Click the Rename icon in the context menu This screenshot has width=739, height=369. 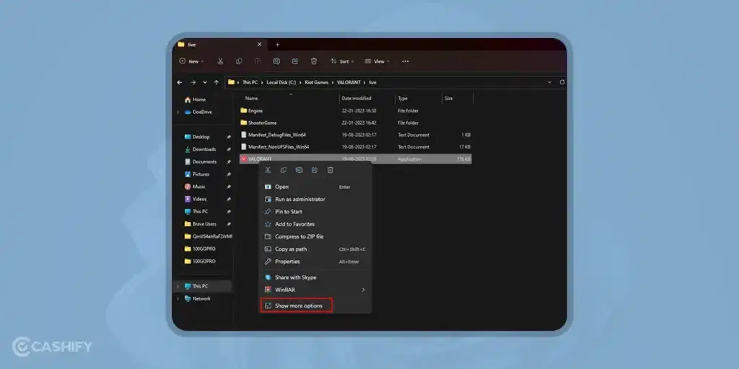point(299,170)
